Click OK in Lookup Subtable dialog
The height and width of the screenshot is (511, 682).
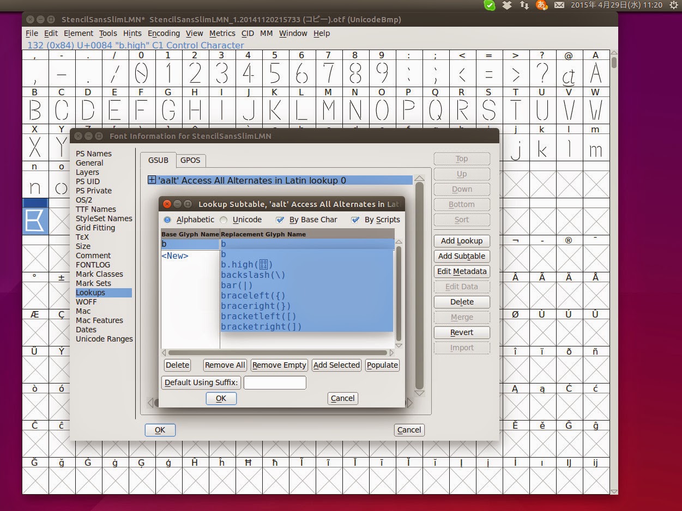point(221,398)
